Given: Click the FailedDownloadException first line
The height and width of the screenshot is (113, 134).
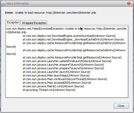Looking at the screenshot, I should (x=66, y=29).
